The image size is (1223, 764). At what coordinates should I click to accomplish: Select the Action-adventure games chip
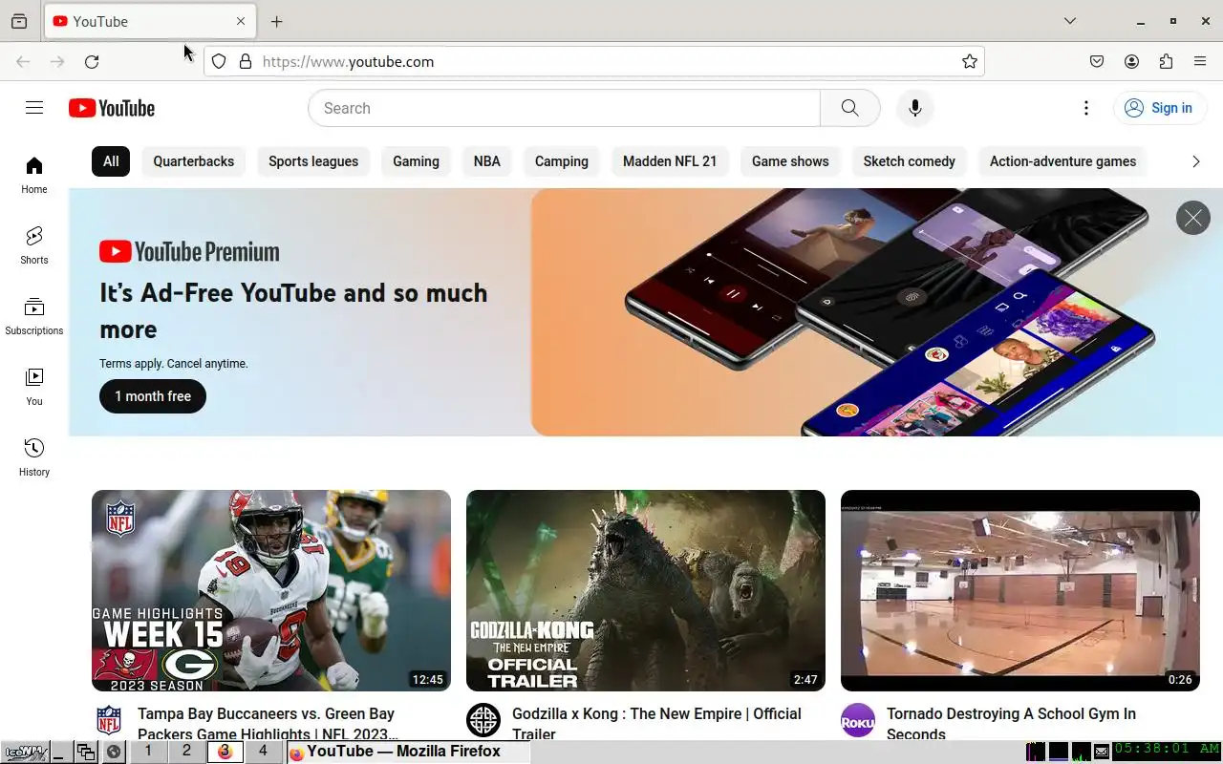pos(1062,161)
